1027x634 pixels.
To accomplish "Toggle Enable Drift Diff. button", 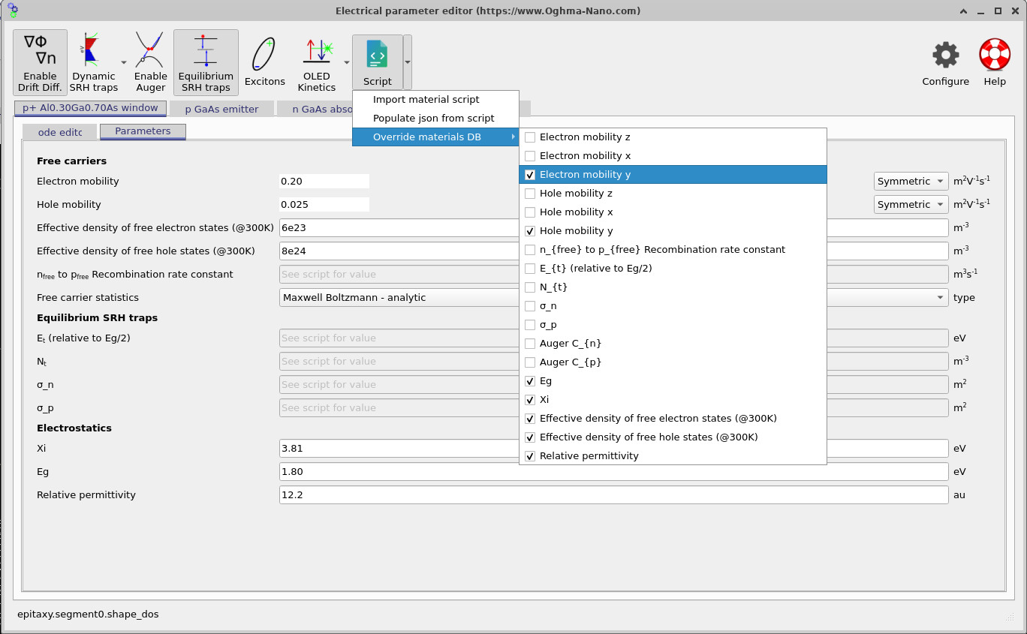I will click(x=40, y=62).
